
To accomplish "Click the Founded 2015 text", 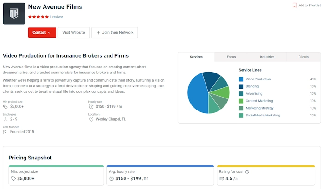I will click(x=22, y=132).
